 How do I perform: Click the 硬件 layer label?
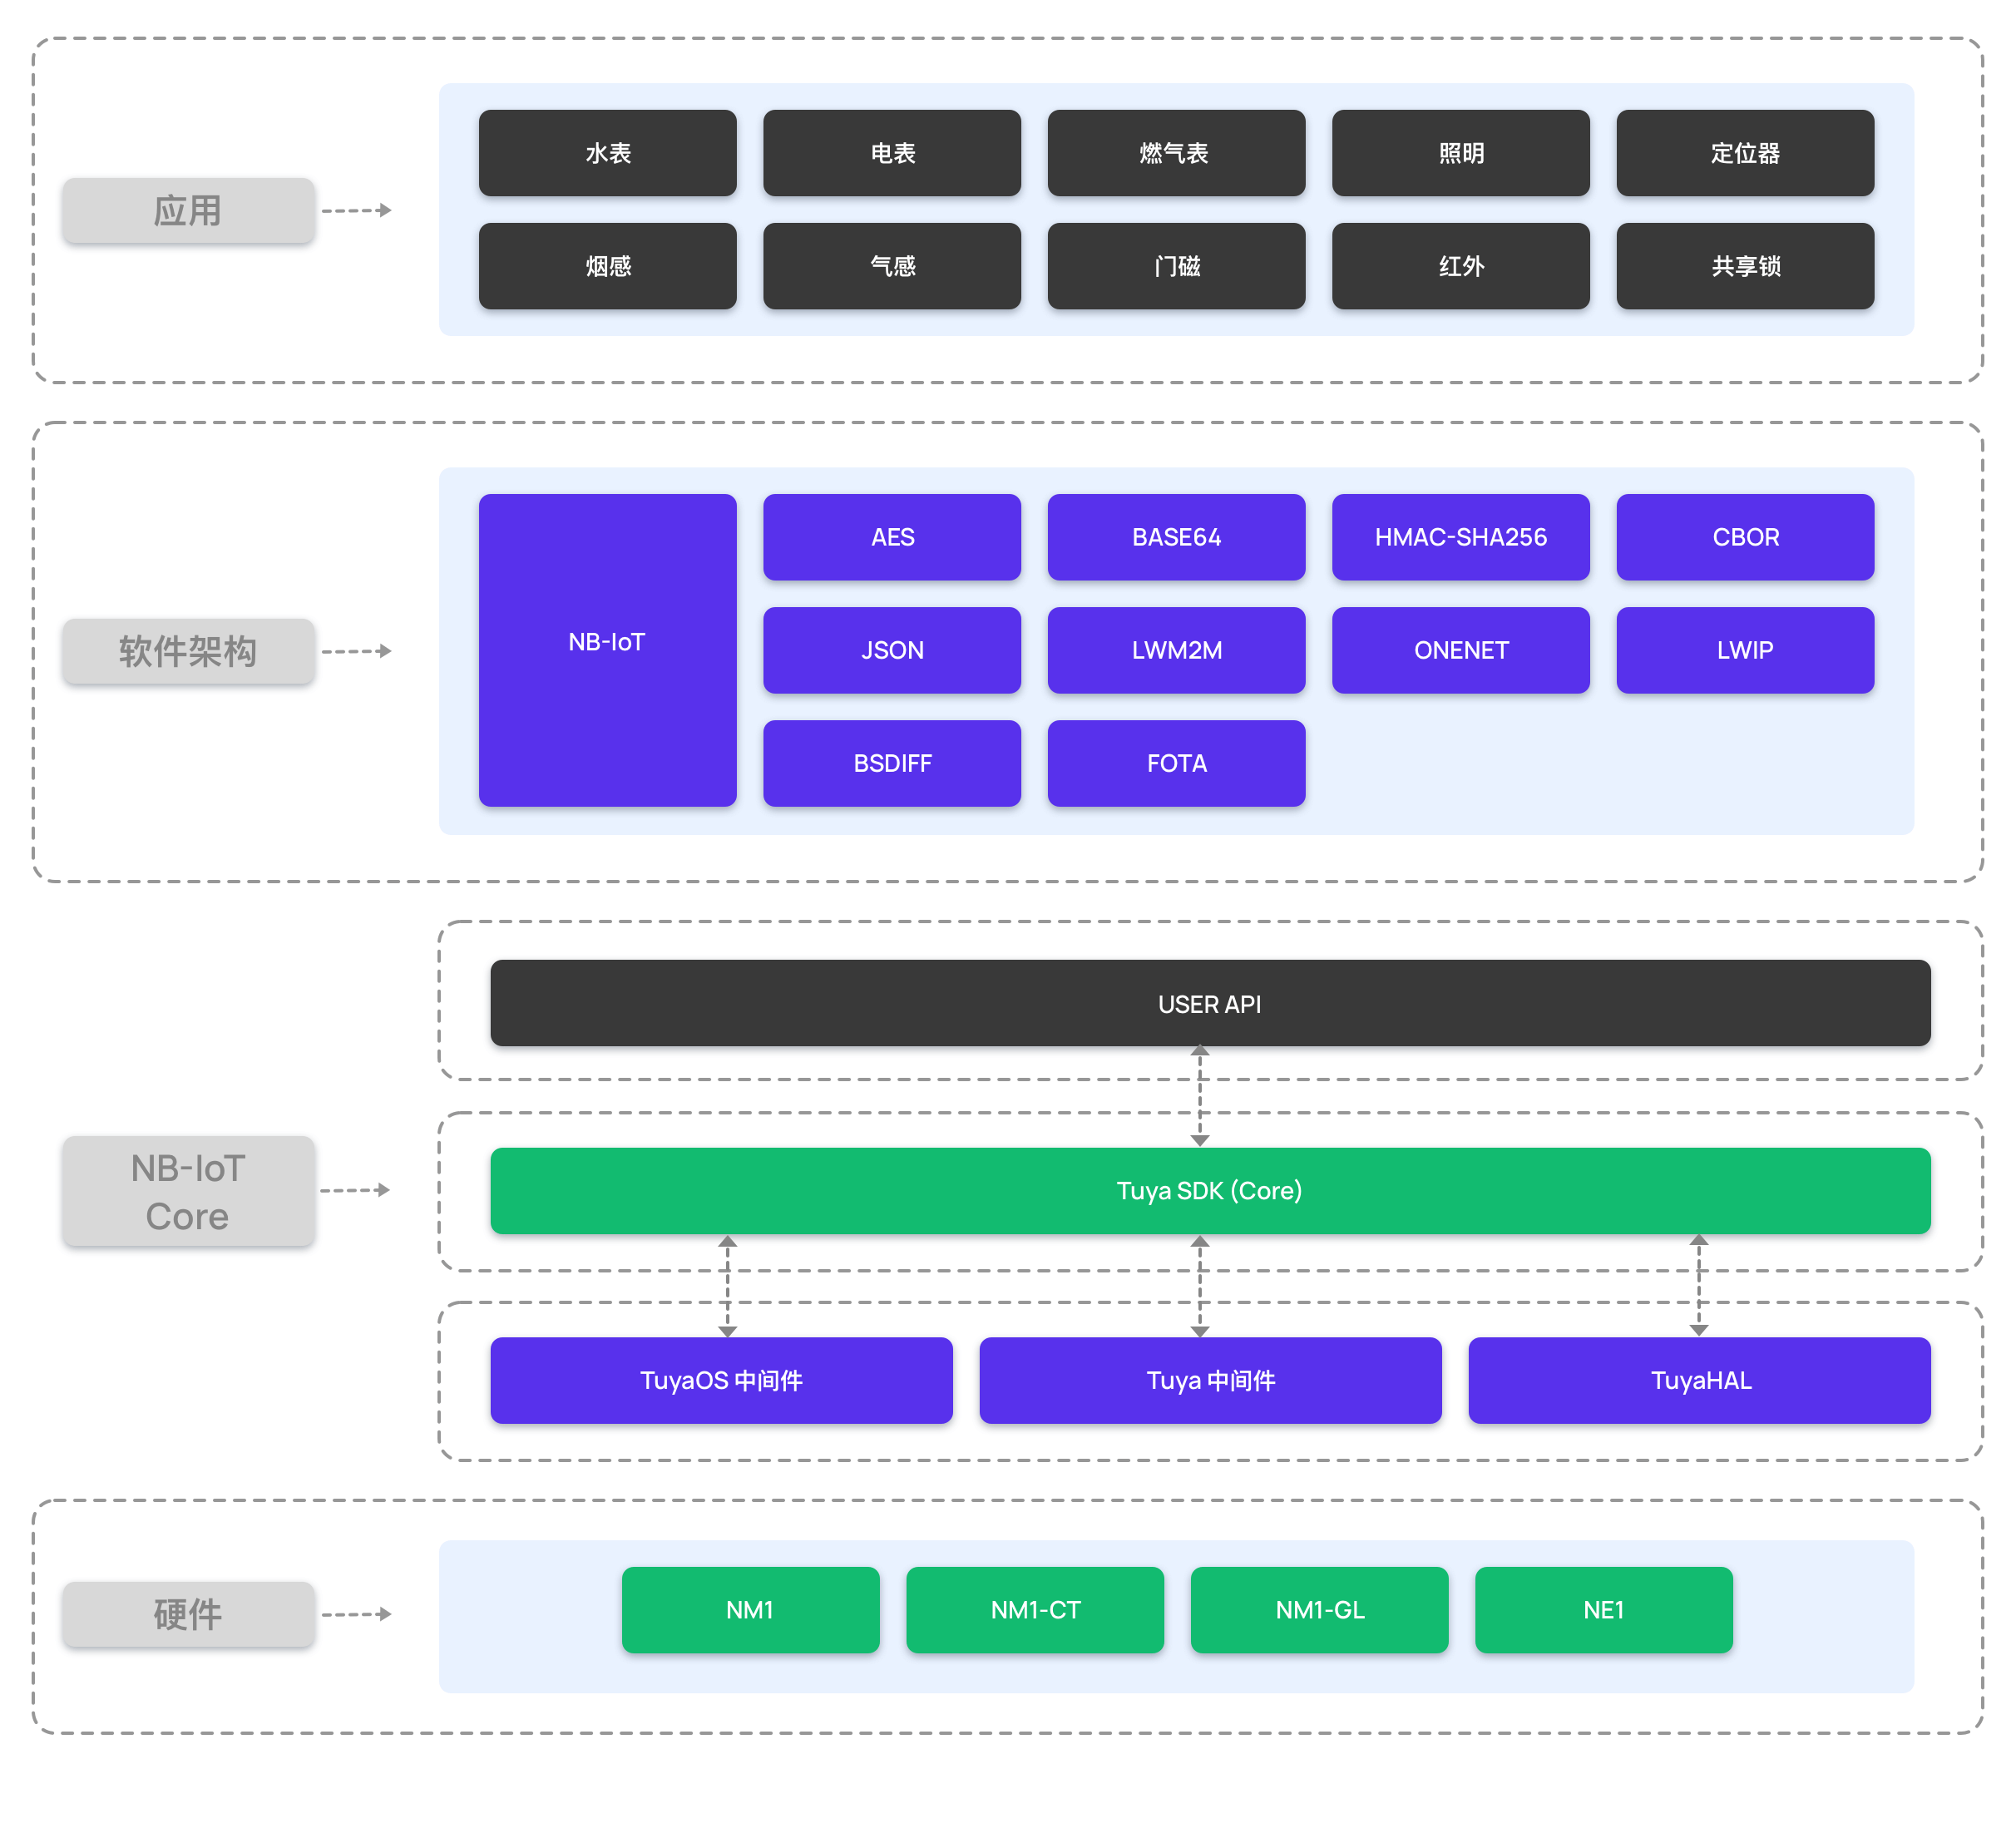coord(188,1614)
